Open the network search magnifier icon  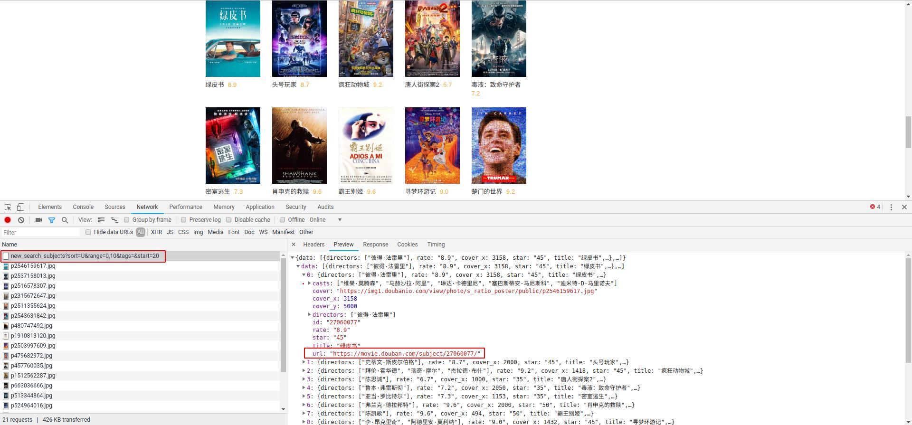(x=65, y=220)
